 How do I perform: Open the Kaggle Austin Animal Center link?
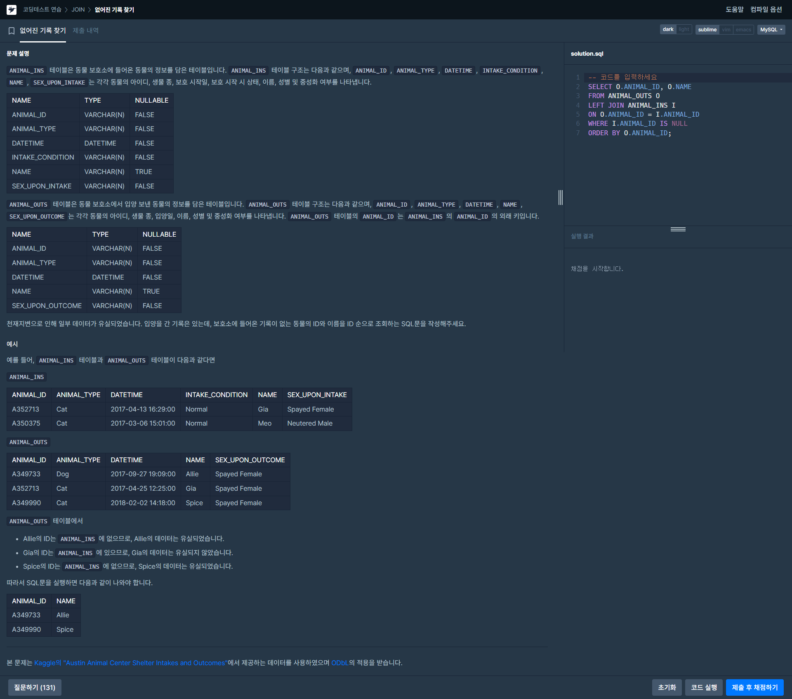(130, 663)
